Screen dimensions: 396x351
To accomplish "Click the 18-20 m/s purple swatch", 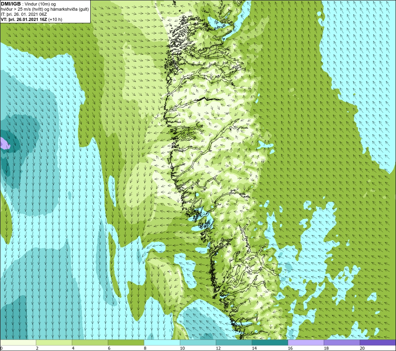I will point(342,342).
